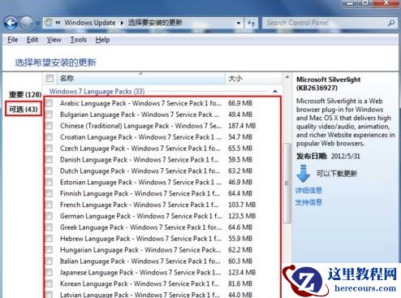Check the Hebrew Language Pack checkbox
This screenshot has height=298, width=401.
(50, 239)
